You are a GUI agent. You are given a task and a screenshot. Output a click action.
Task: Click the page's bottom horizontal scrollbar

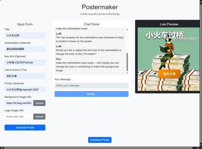click(x=98, y=148)
